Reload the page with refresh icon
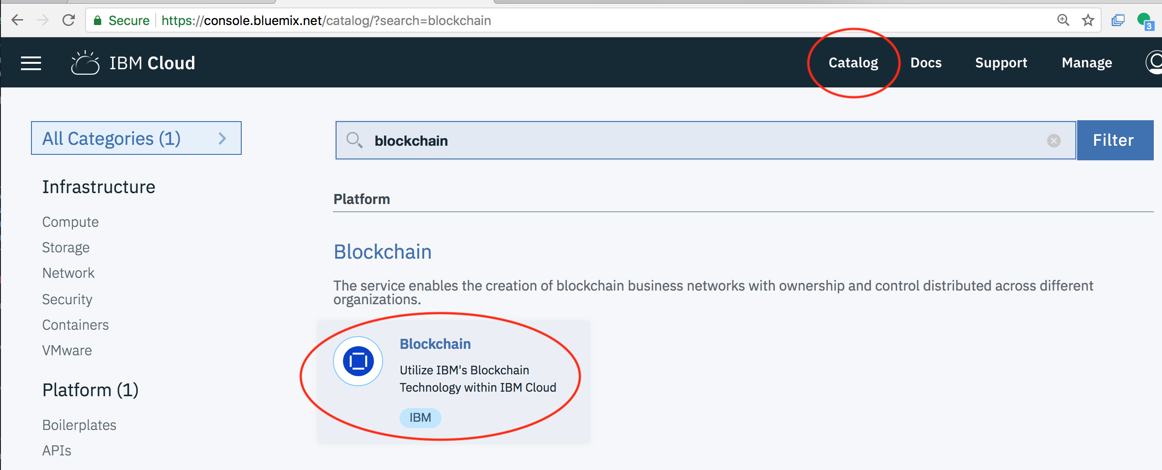Screen dimensions: 1162x470 [x=68, y=20]
